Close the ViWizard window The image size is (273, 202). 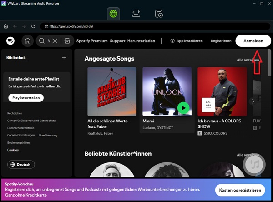point(269,4)
